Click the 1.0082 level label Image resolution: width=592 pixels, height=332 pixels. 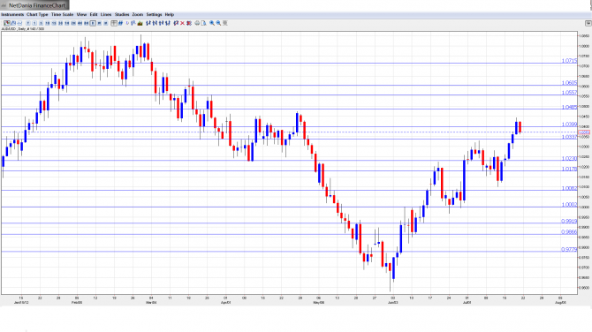(x=569, y=188)
